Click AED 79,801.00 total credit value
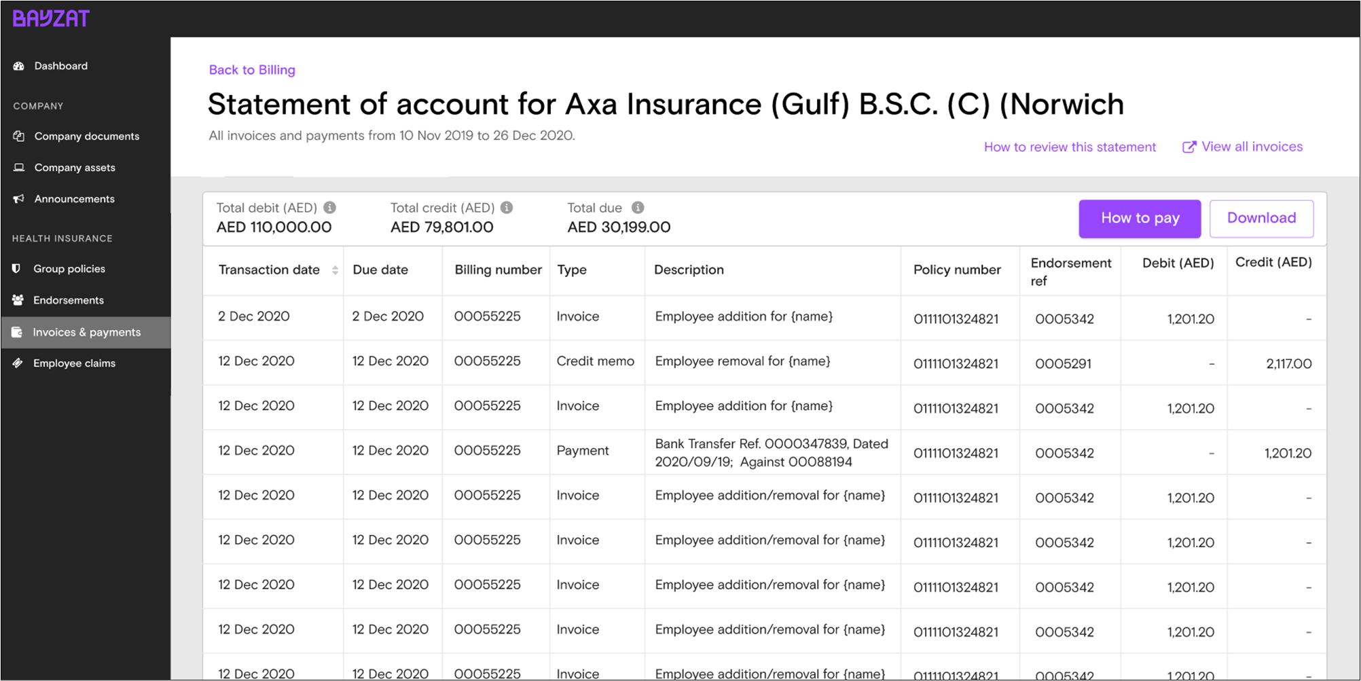 (441, 227)
